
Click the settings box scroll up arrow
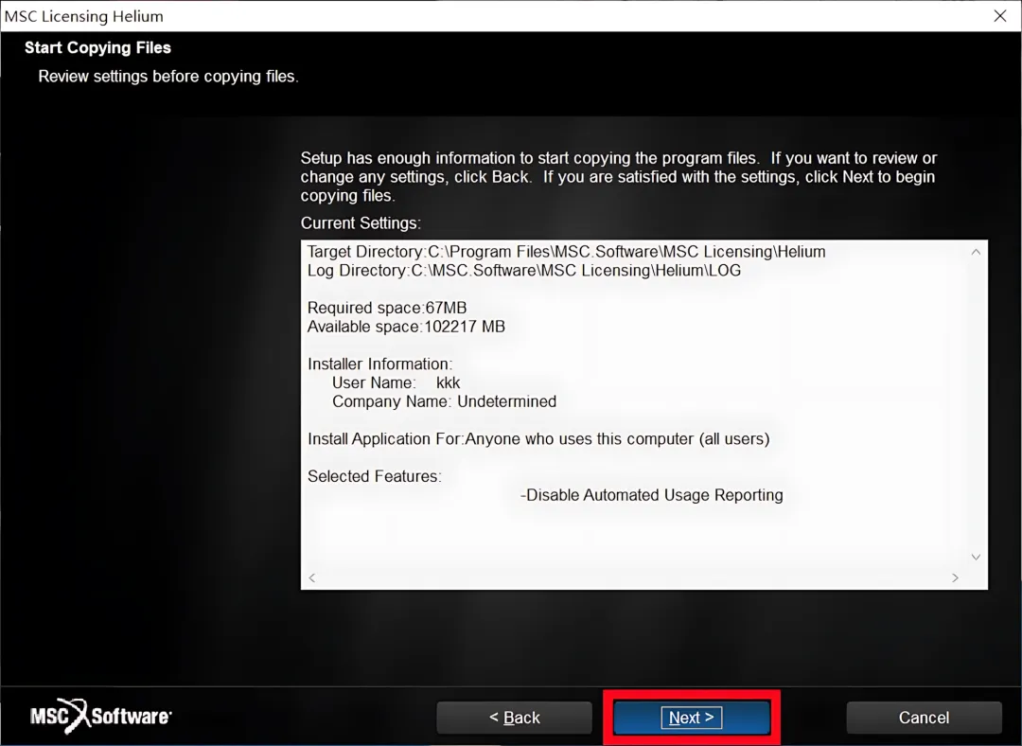976,252
